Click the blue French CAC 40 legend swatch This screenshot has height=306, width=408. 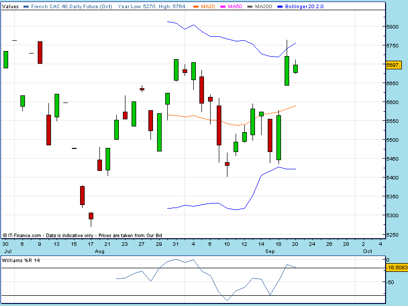click(x=26, y=7)
